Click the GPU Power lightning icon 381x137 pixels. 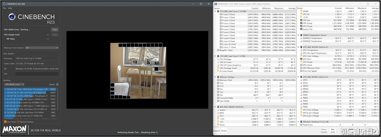coord(301,62)
